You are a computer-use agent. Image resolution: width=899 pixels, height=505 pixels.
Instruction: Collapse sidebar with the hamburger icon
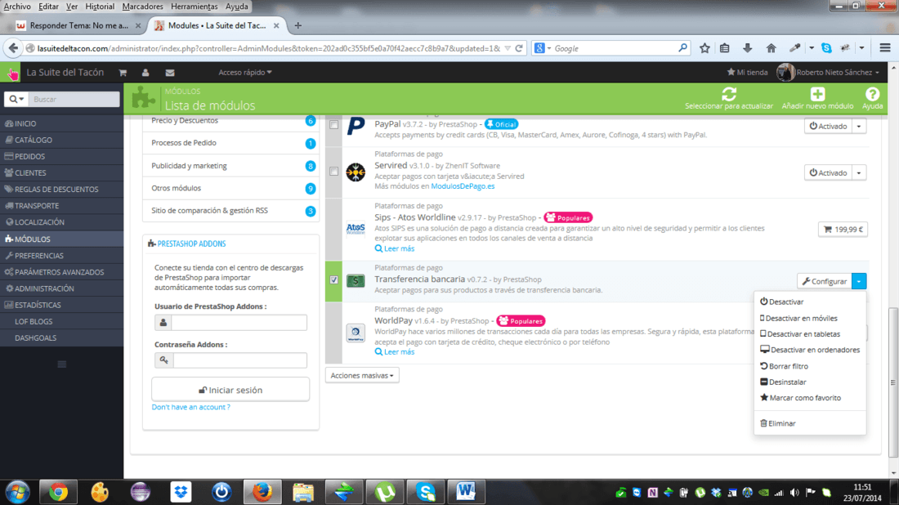pyautogui.click(x=62, y=364)
